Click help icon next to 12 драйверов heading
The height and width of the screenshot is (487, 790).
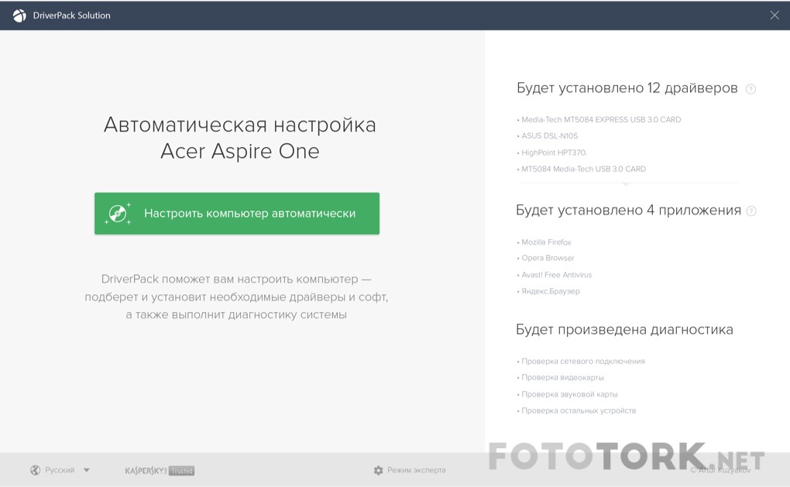[x=750, y=89]
